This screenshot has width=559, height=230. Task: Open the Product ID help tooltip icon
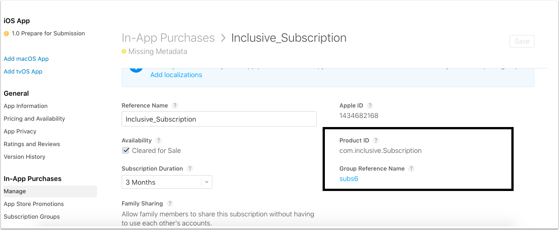coord(376,141)
